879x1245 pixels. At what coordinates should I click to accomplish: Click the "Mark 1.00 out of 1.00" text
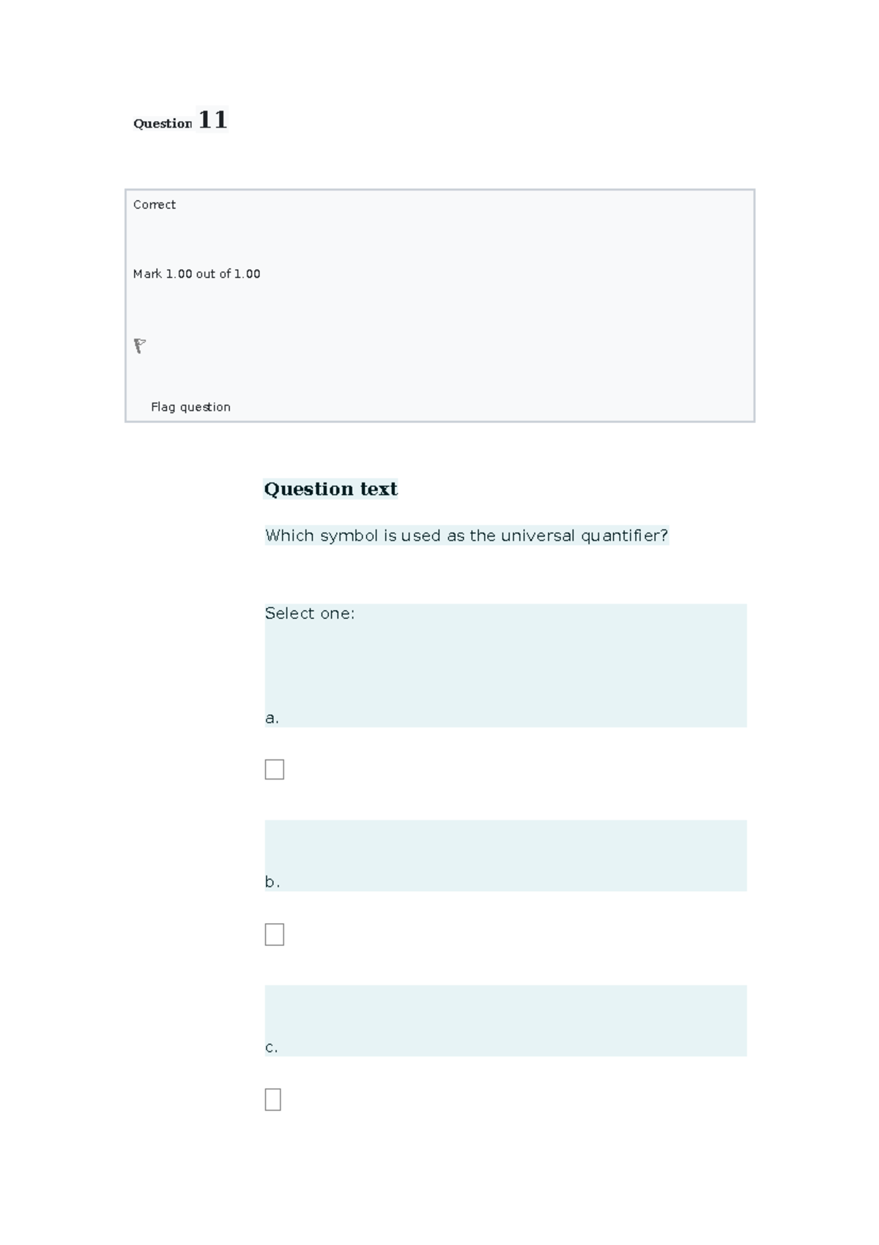click(196, 273)
